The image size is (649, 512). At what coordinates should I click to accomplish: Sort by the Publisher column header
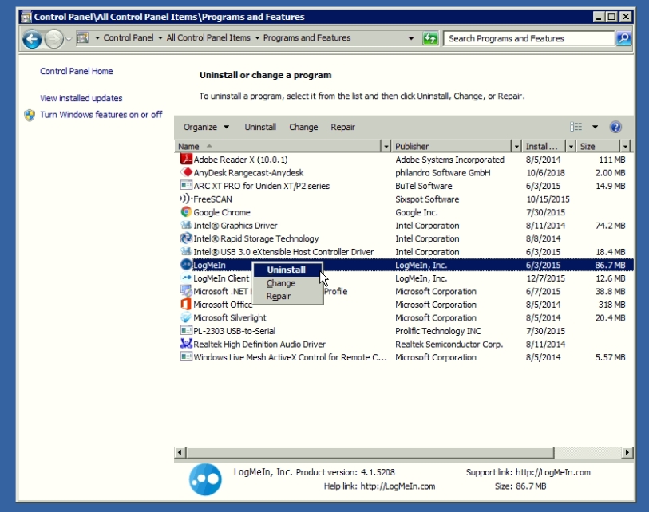(452, 147)
